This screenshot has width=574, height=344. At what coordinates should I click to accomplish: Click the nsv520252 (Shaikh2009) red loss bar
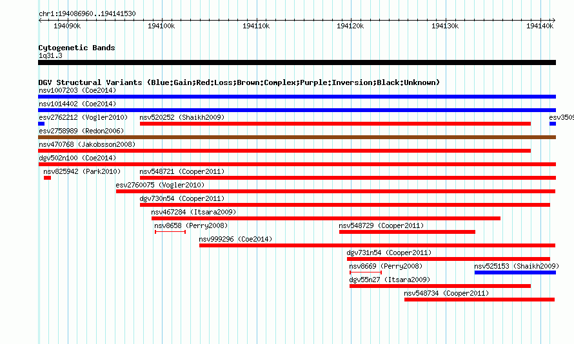click(335, 124)
